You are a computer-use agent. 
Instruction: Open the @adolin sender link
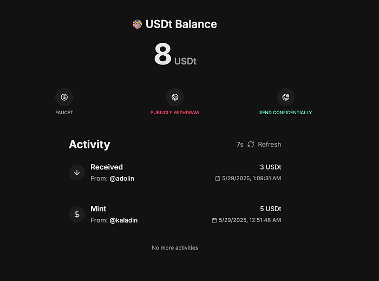tap(122, 179)
